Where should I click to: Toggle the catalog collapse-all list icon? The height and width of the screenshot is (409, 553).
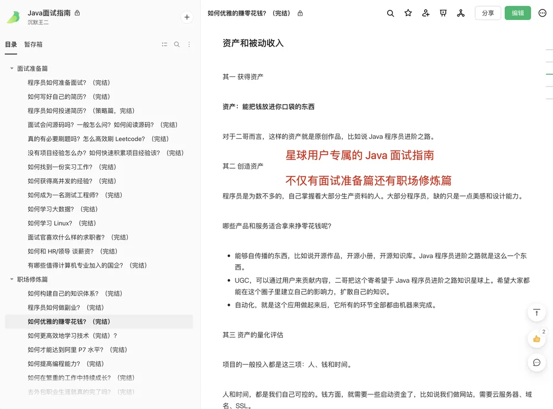pos(164,44)
